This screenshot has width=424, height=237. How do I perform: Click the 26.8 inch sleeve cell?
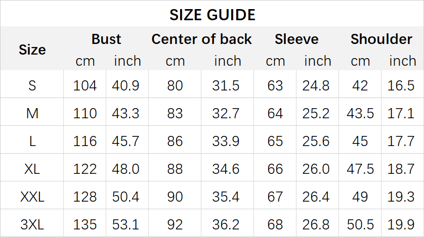click(316, 223)
